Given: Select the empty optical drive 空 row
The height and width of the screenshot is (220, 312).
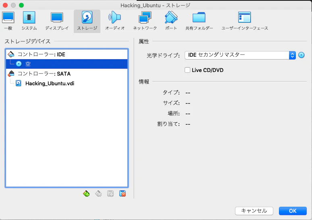Looking at the screenshot, I should [67, 64].
